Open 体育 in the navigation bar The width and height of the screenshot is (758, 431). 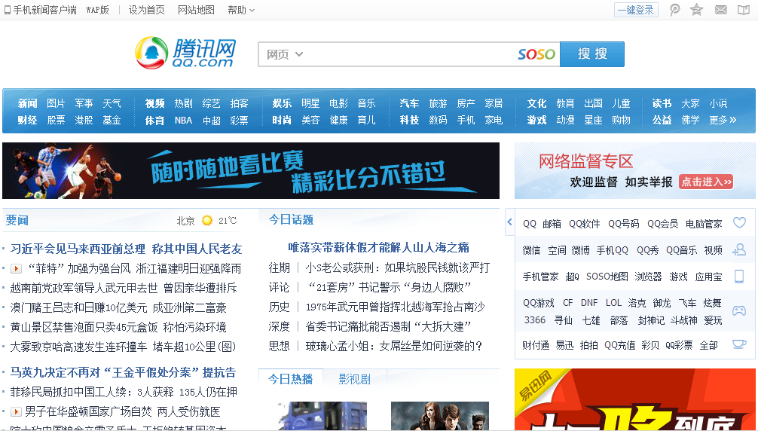(154, 120)
